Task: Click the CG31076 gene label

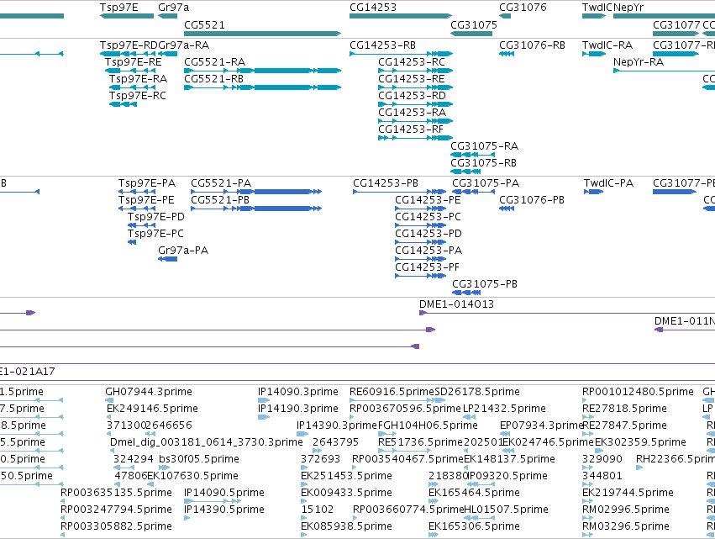Action: [x=523, y=8]
